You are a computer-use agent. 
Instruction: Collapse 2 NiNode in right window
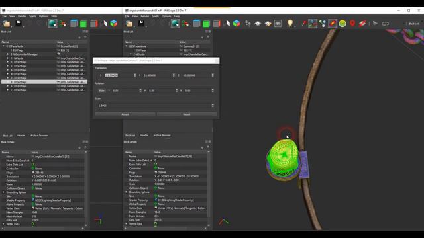click(x=131, y=54)
